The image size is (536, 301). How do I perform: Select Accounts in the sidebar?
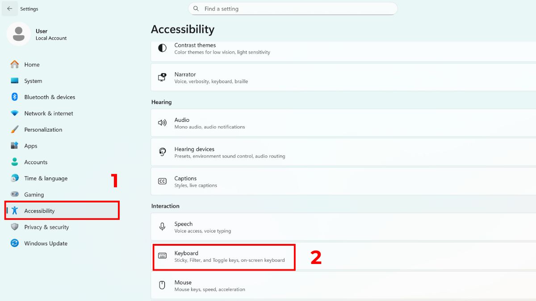[x=13, y=162]
